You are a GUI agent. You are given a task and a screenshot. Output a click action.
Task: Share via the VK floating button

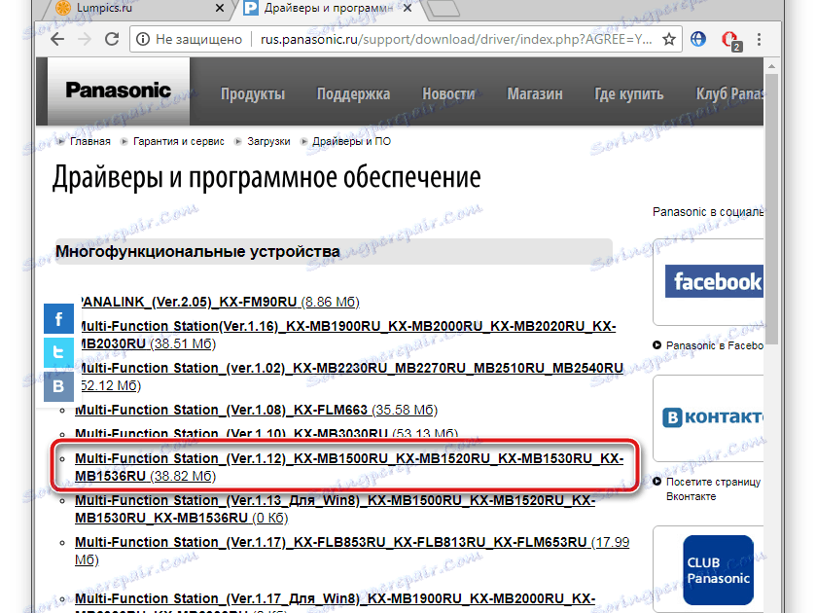pos(58,386)
